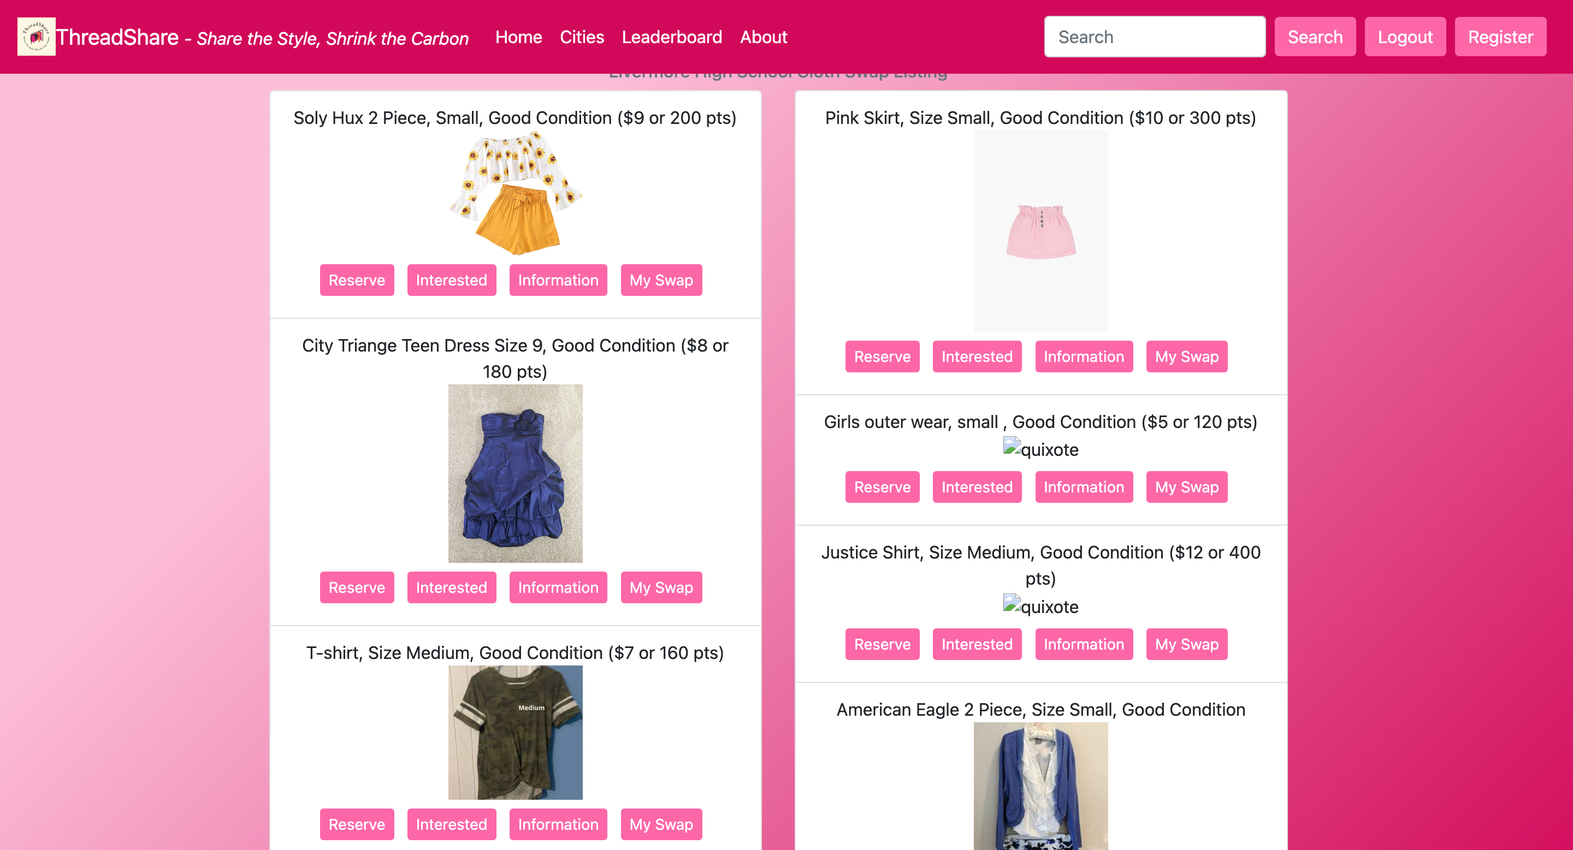The image size is (1573, 850).
Task: Open the Soly Hux sunflower outfit image
Action: click(x=515, y=193)
